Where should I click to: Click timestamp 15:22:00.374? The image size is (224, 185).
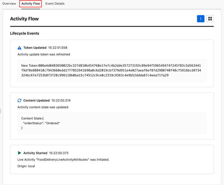61,100
